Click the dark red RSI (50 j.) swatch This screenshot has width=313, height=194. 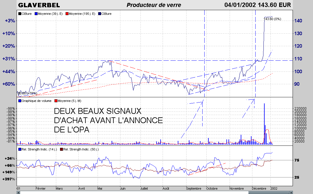click(x=61, y=149)
